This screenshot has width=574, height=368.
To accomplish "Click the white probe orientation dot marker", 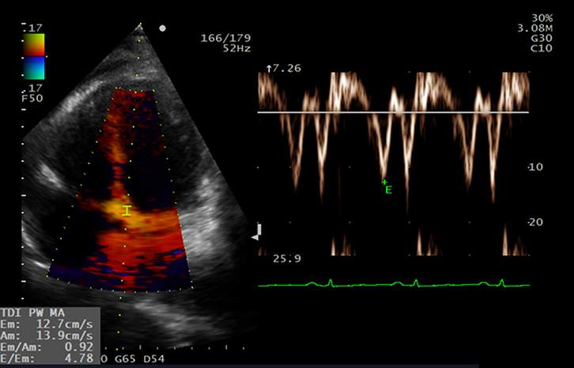I will pyautogui.click(x=163, y=28).
